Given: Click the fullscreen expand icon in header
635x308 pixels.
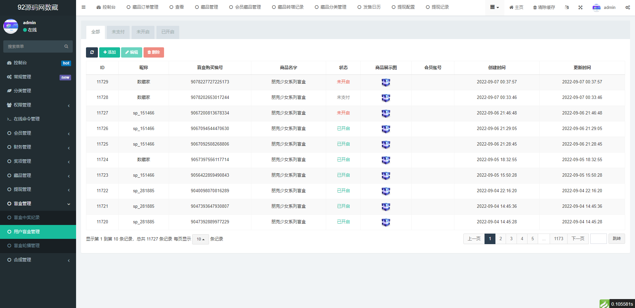Looking at the screenshot, I should (580, 7).
